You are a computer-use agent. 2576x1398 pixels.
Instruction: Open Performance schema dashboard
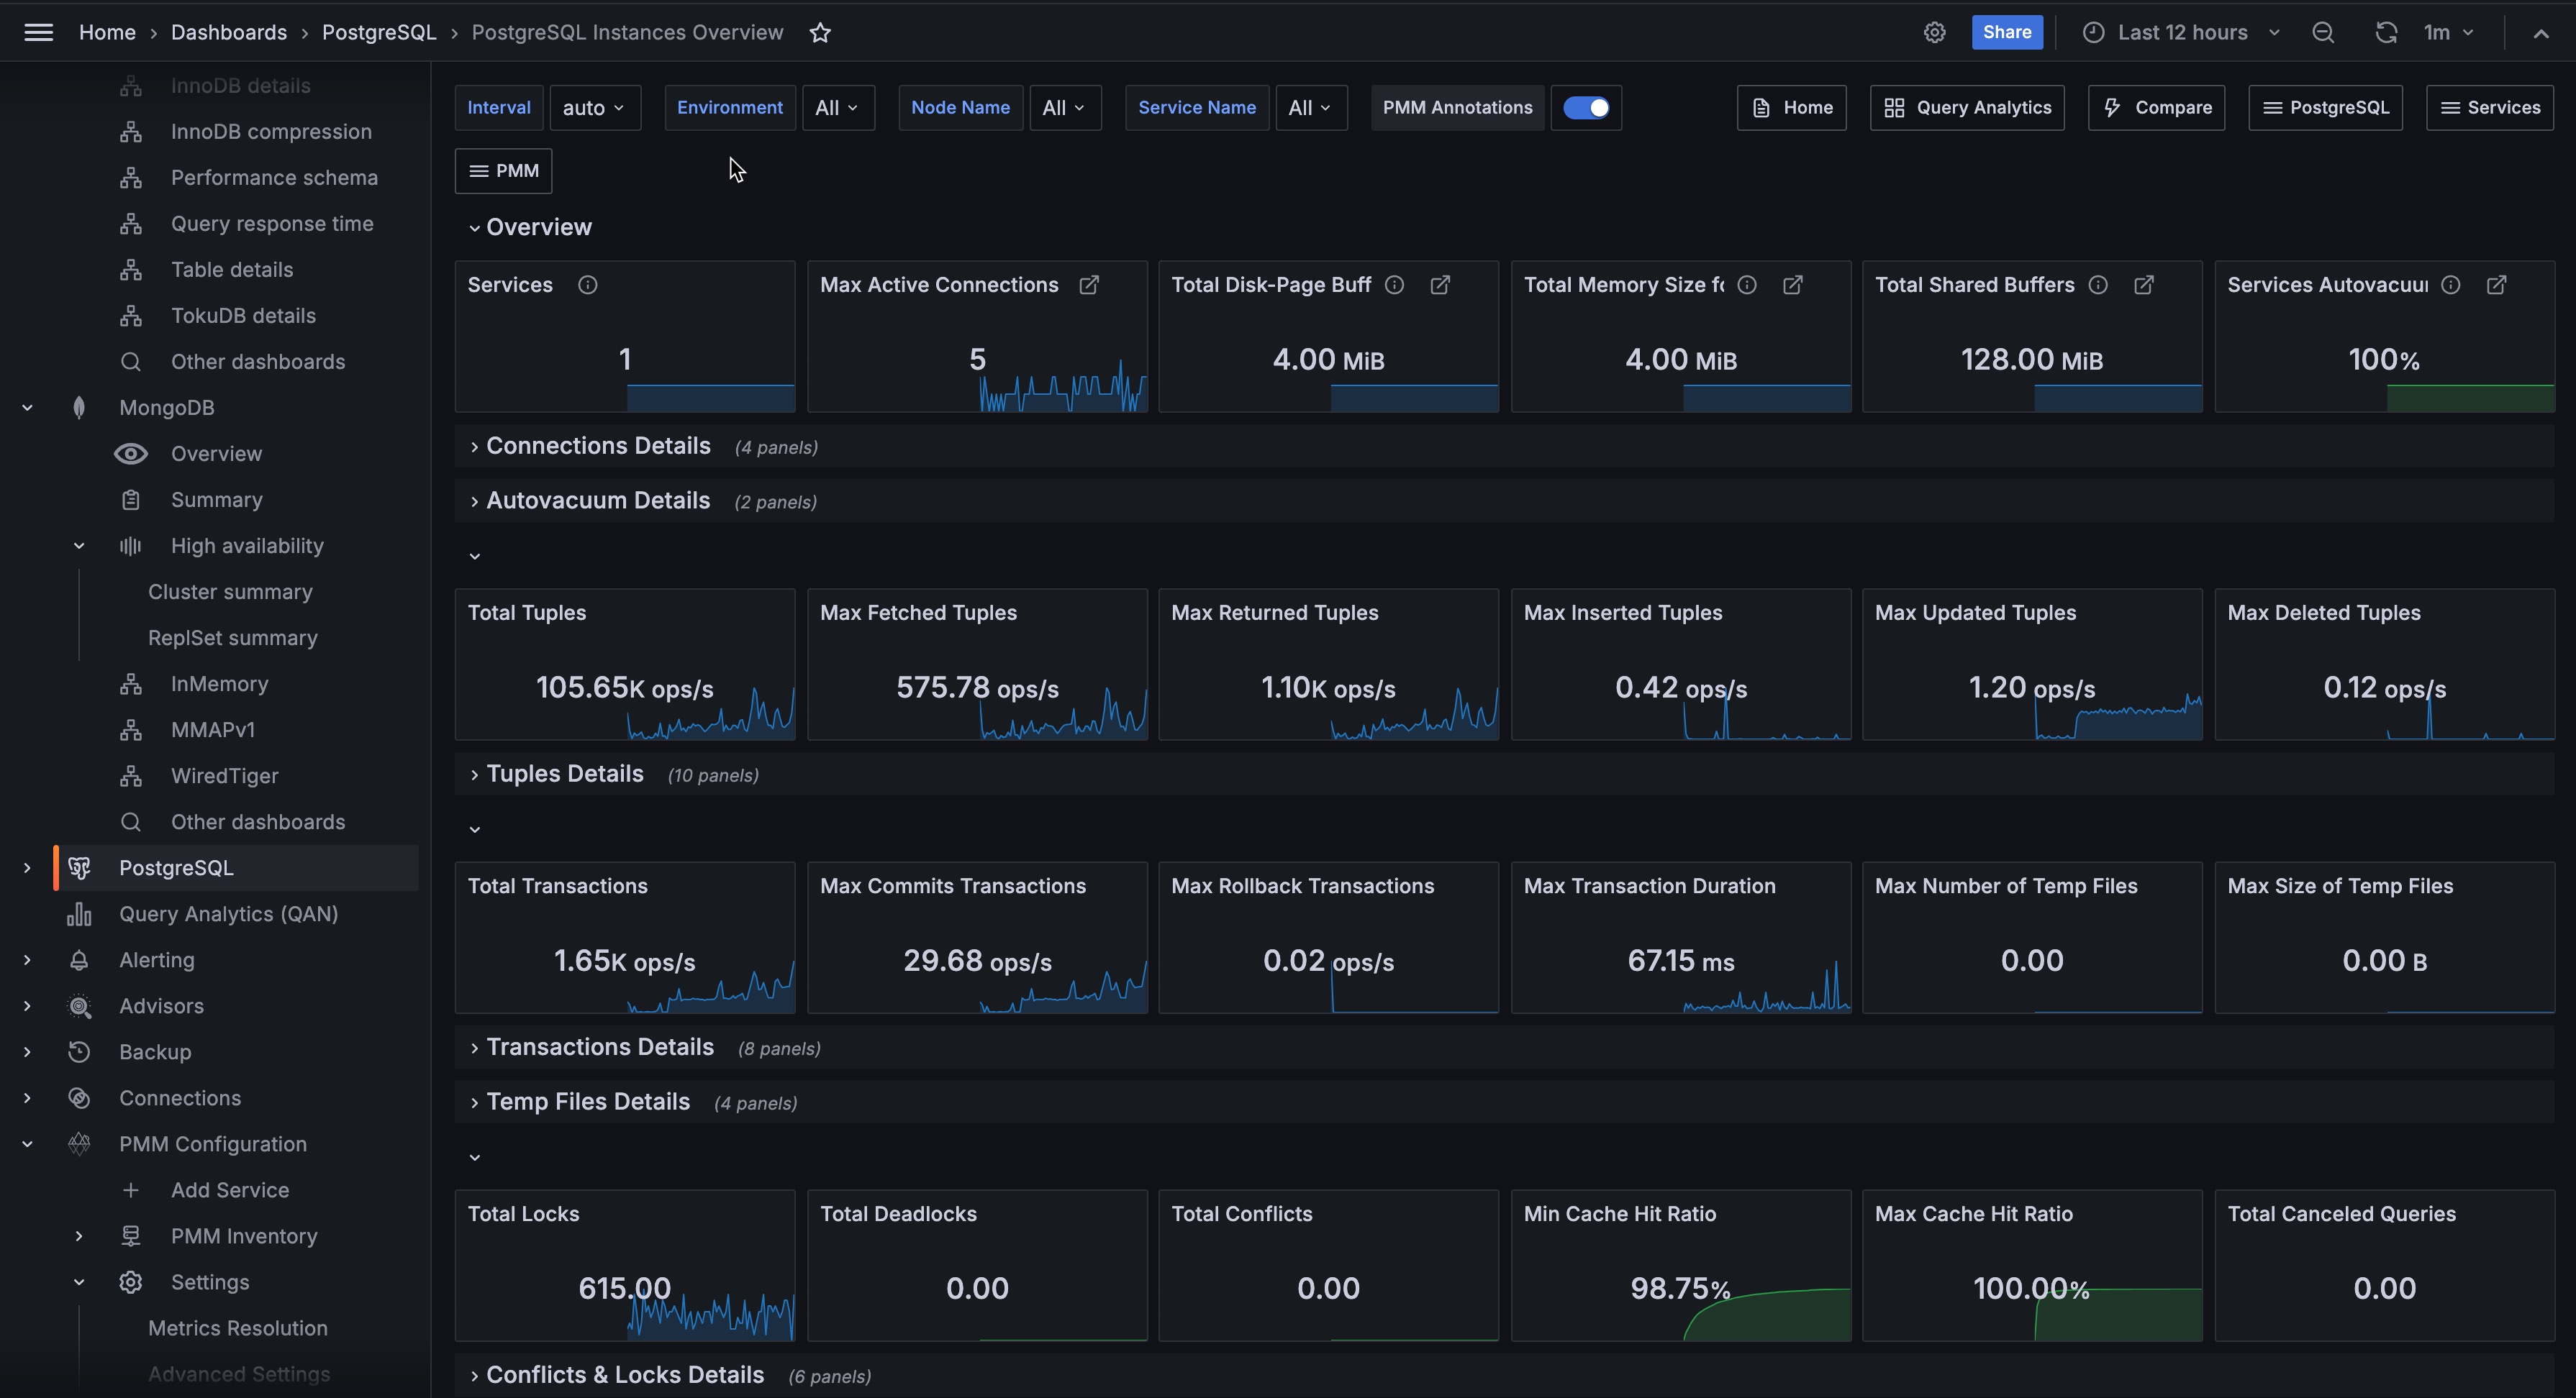274,177
